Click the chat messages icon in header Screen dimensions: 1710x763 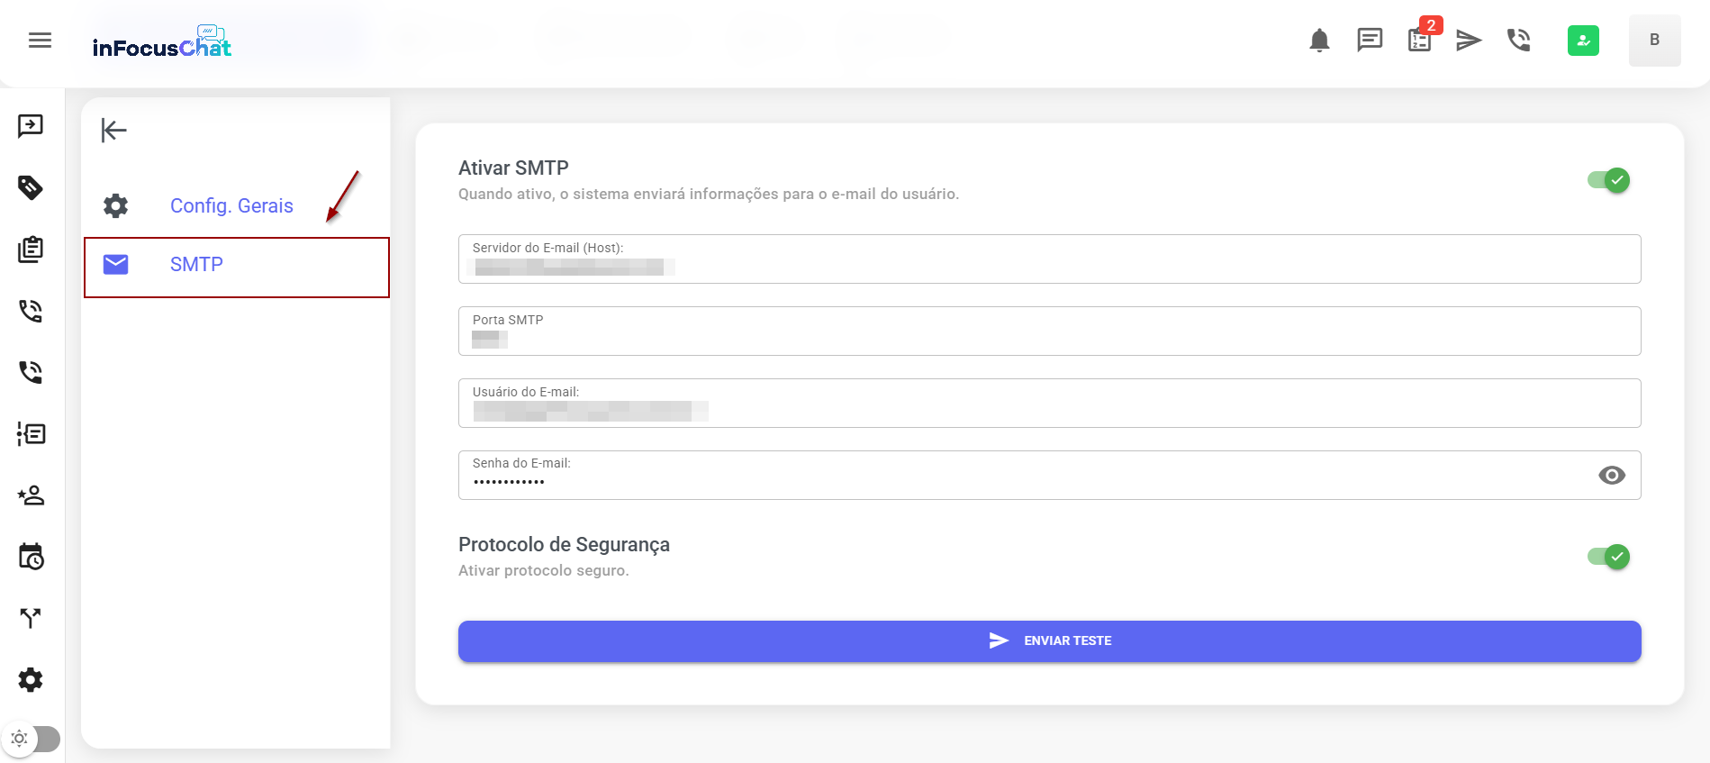click(x=1370, y=41)
